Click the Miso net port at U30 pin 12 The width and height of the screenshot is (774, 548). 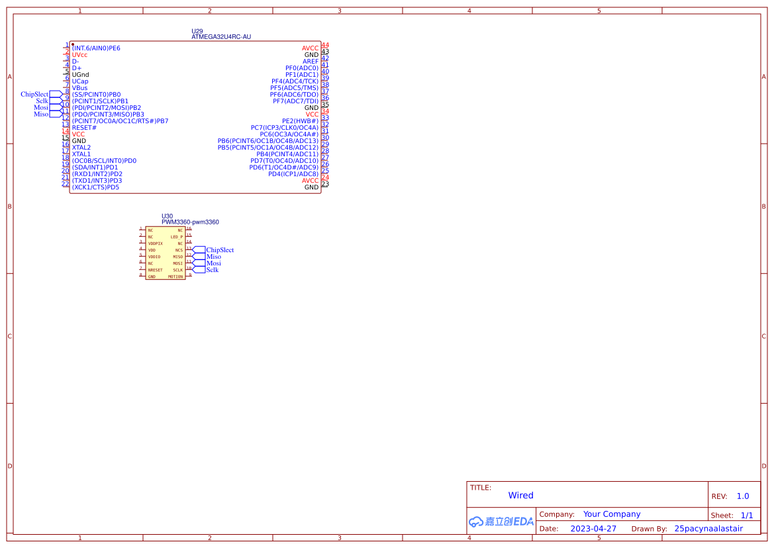[x=197, y=257]
